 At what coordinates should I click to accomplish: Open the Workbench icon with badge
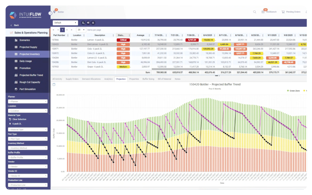(263, 12)
